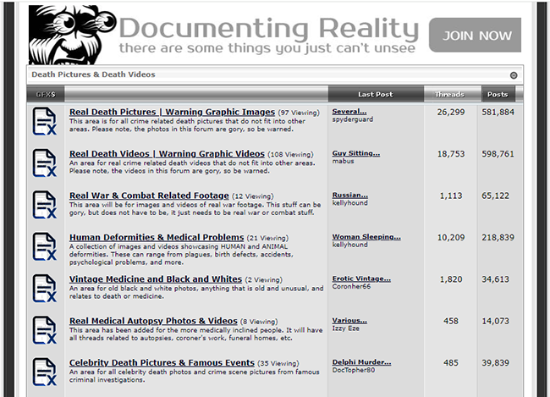Open the 'Woman Sleeping...' last post link
The image size is (550, 397).
(366, 236)
